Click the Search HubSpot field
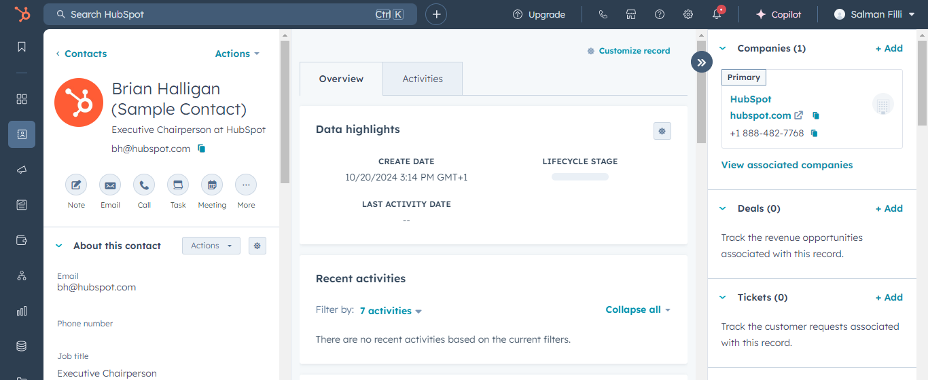Screen dimensions: 928x380 pos(230,14)
